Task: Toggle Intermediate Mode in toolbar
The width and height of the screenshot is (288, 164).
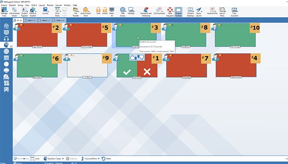Action: tap(14, 12)
